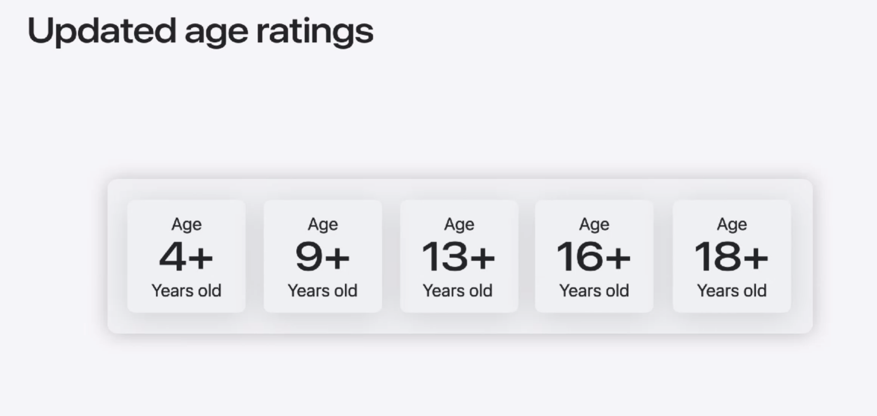Click the plus sign after the 9

point(337,258)
